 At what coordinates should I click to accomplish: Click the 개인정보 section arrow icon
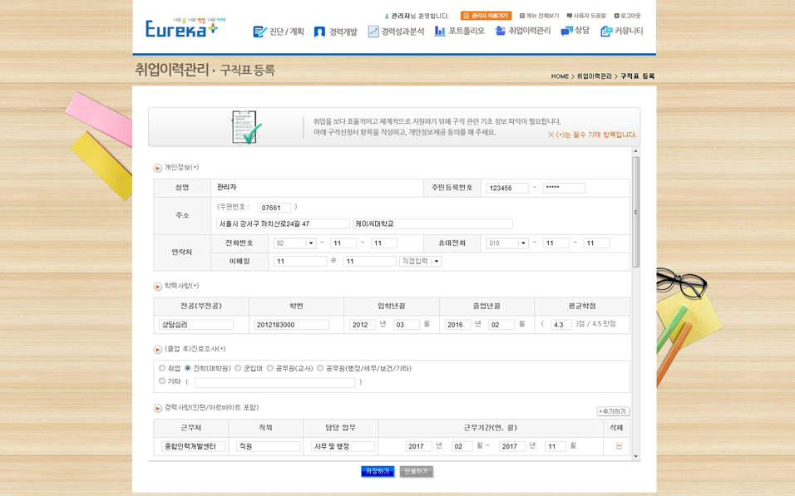158,168
